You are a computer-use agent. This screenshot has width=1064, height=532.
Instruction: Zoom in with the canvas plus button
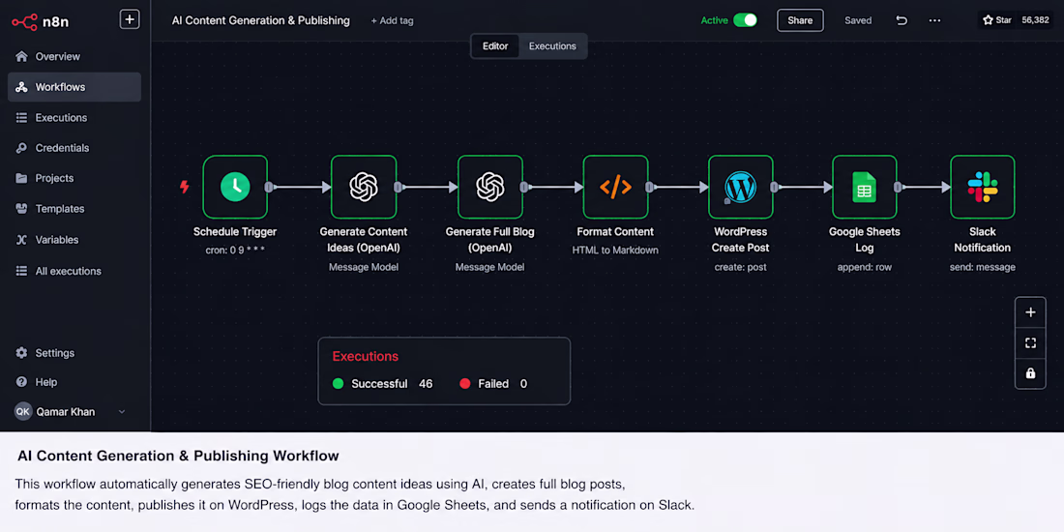click(1031, 312)
